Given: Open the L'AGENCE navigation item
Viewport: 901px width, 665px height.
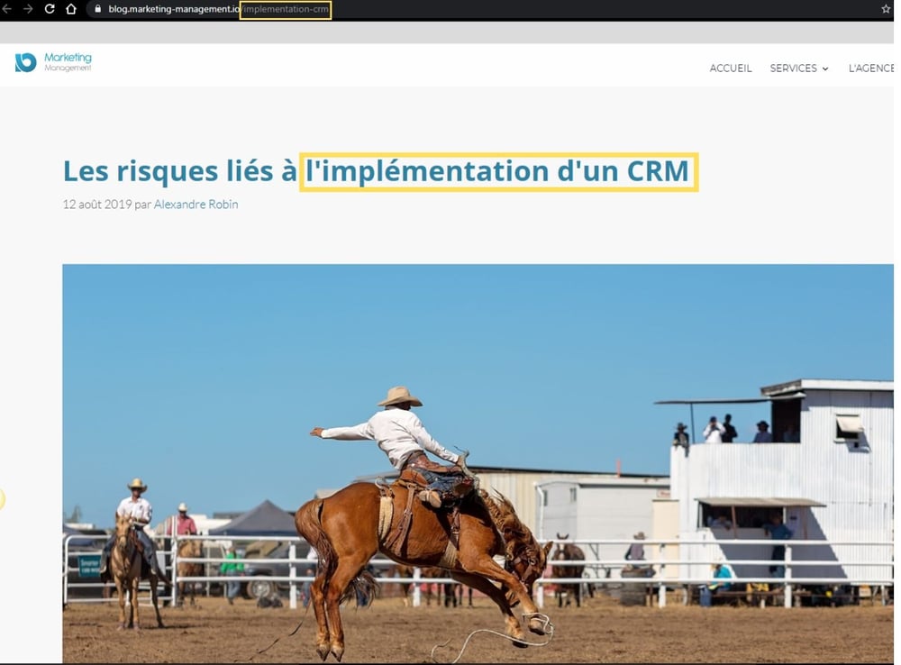Looking at the screenshot, I should click(870, 68).
